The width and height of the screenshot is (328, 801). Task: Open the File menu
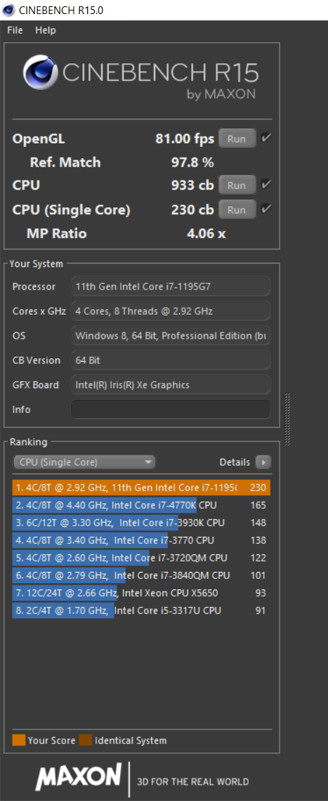point(15,30)
